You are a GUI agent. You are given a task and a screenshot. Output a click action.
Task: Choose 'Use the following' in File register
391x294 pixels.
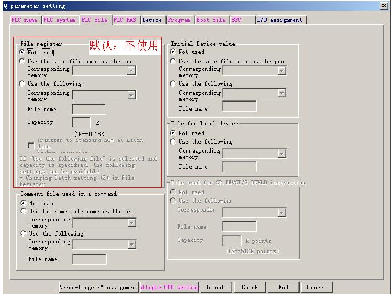[22, 83]
